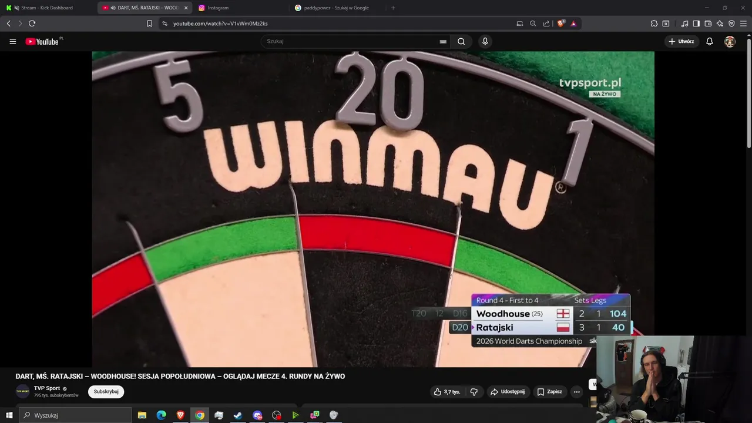Image resolution: width=752 pixels, height=423 pixels.
Task: Start voice search with the microphone icon
Action: [485, 41]
